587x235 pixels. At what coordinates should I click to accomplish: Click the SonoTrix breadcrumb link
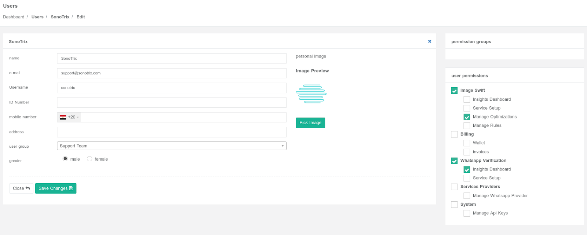[60, 17]
